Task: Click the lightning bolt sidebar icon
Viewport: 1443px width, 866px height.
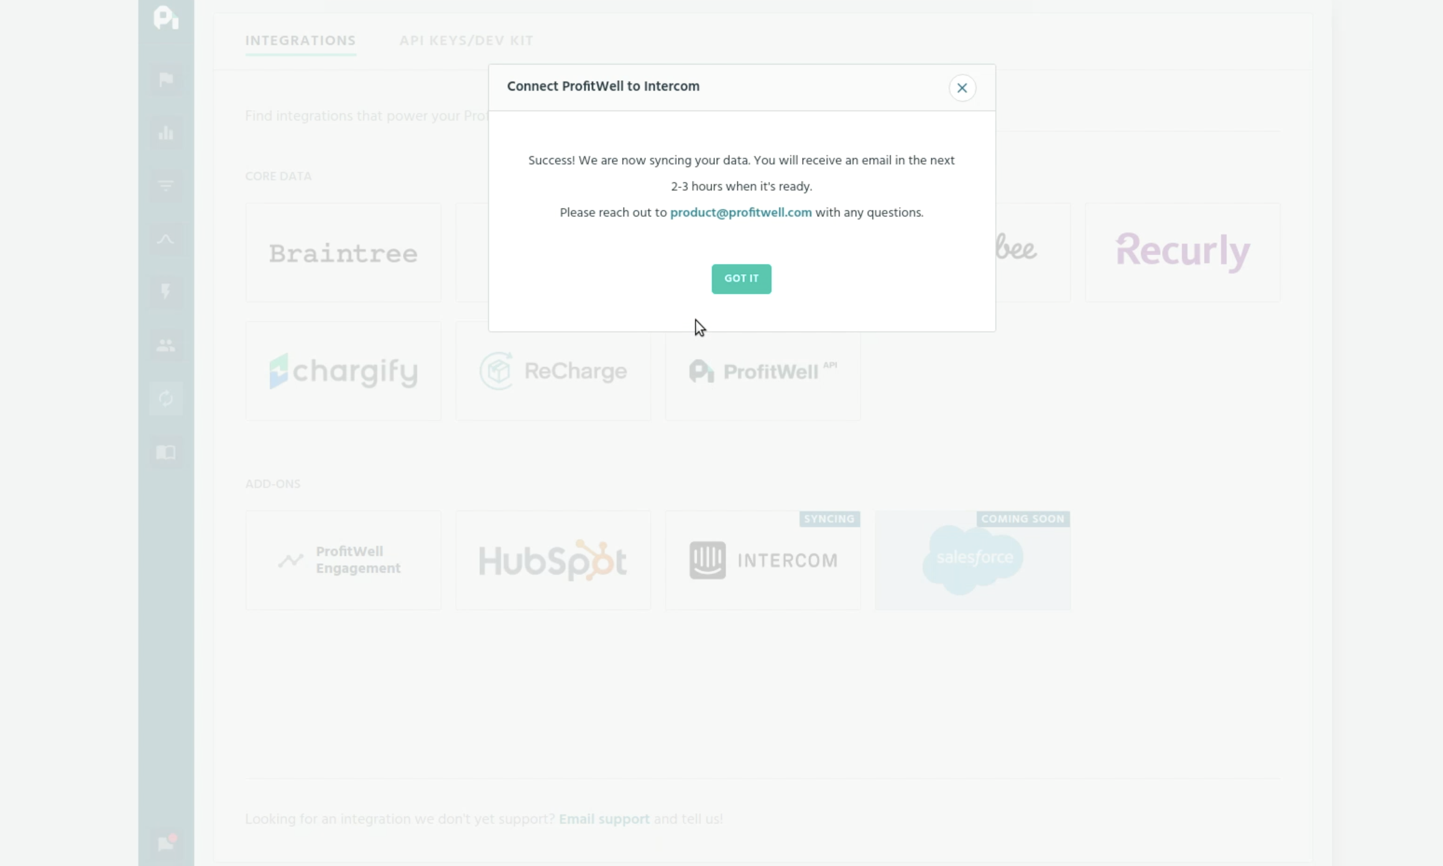Action: [x=166, y=292]
